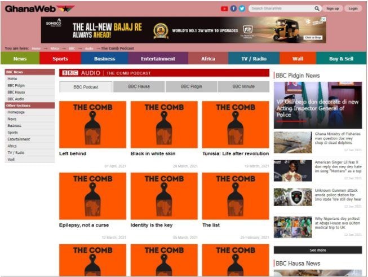The height and width of the screenshot is (277, 368).
Task: Open Lil Nas X story thumbnail
Action: [293, 170]
